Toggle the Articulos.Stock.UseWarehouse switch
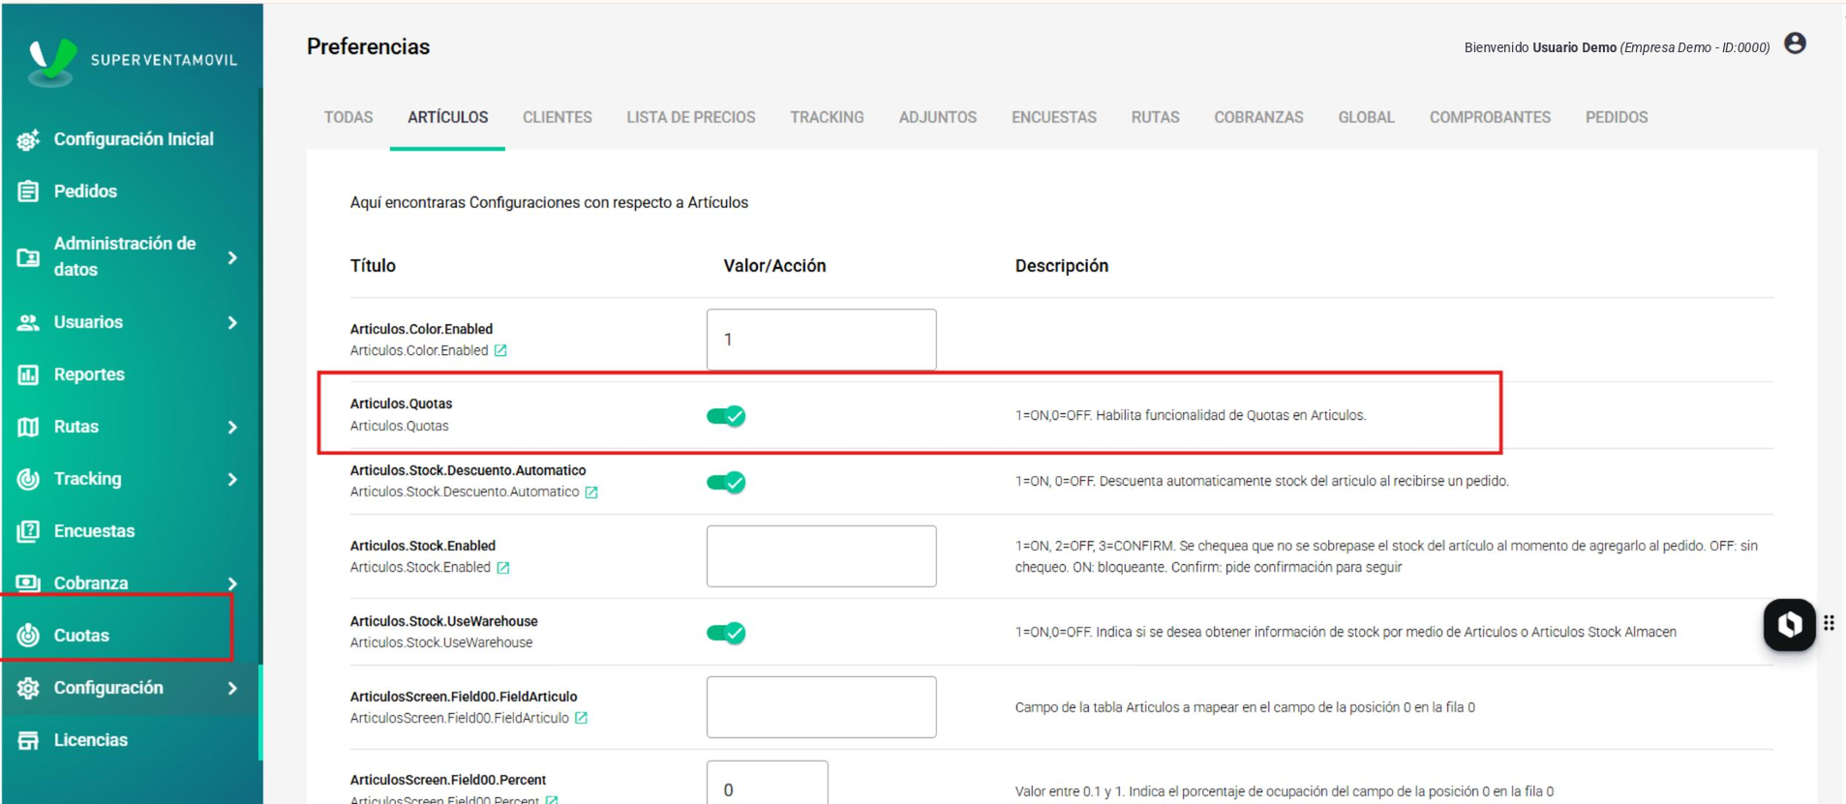 (x=726, y=633)
